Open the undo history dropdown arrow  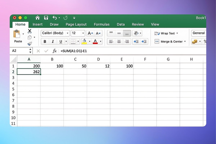(59, 18)
